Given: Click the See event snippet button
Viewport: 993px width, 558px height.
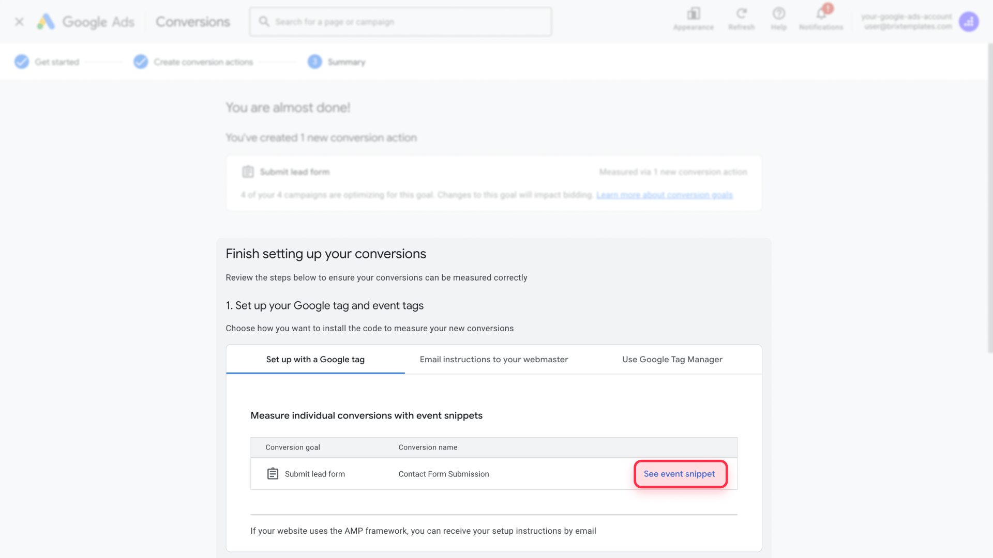Looking at the screenshot, I should click(x=680, y=474).
